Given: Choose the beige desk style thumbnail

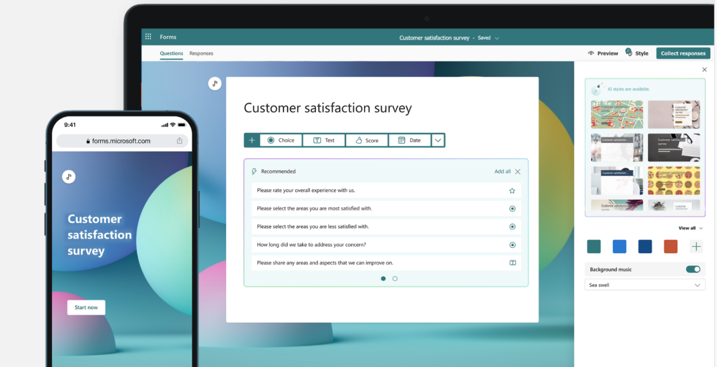Looking at the screenshot, I should [673, 114].
